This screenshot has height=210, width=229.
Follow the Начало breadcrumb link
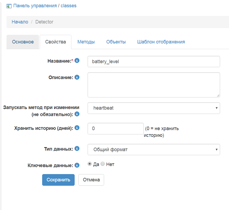(20, 22)
